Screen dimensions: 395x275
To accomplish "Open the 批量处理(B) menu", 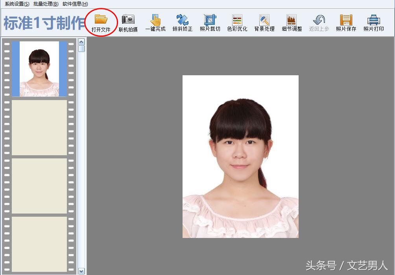I will click(x=46, y=4).
